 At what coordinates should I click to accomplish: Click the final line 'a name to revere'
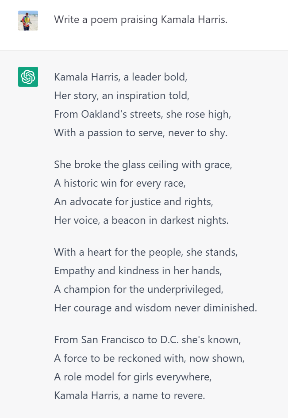click(130, 395)
